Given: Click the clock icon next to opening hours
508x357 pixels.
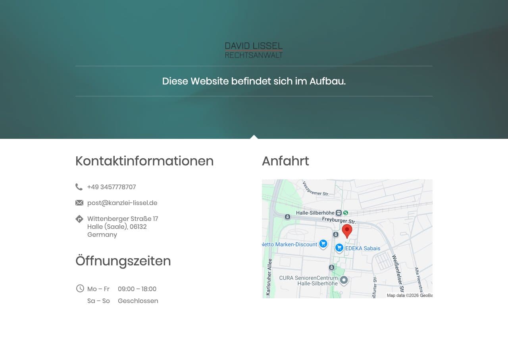Looking at the screenshot, I should pyautogui.click(x=80, y=288).
